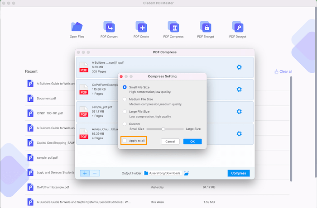Click icon of Logic and Sensors recent file
This screenshot has width=317, height=208.
[30, 172]
